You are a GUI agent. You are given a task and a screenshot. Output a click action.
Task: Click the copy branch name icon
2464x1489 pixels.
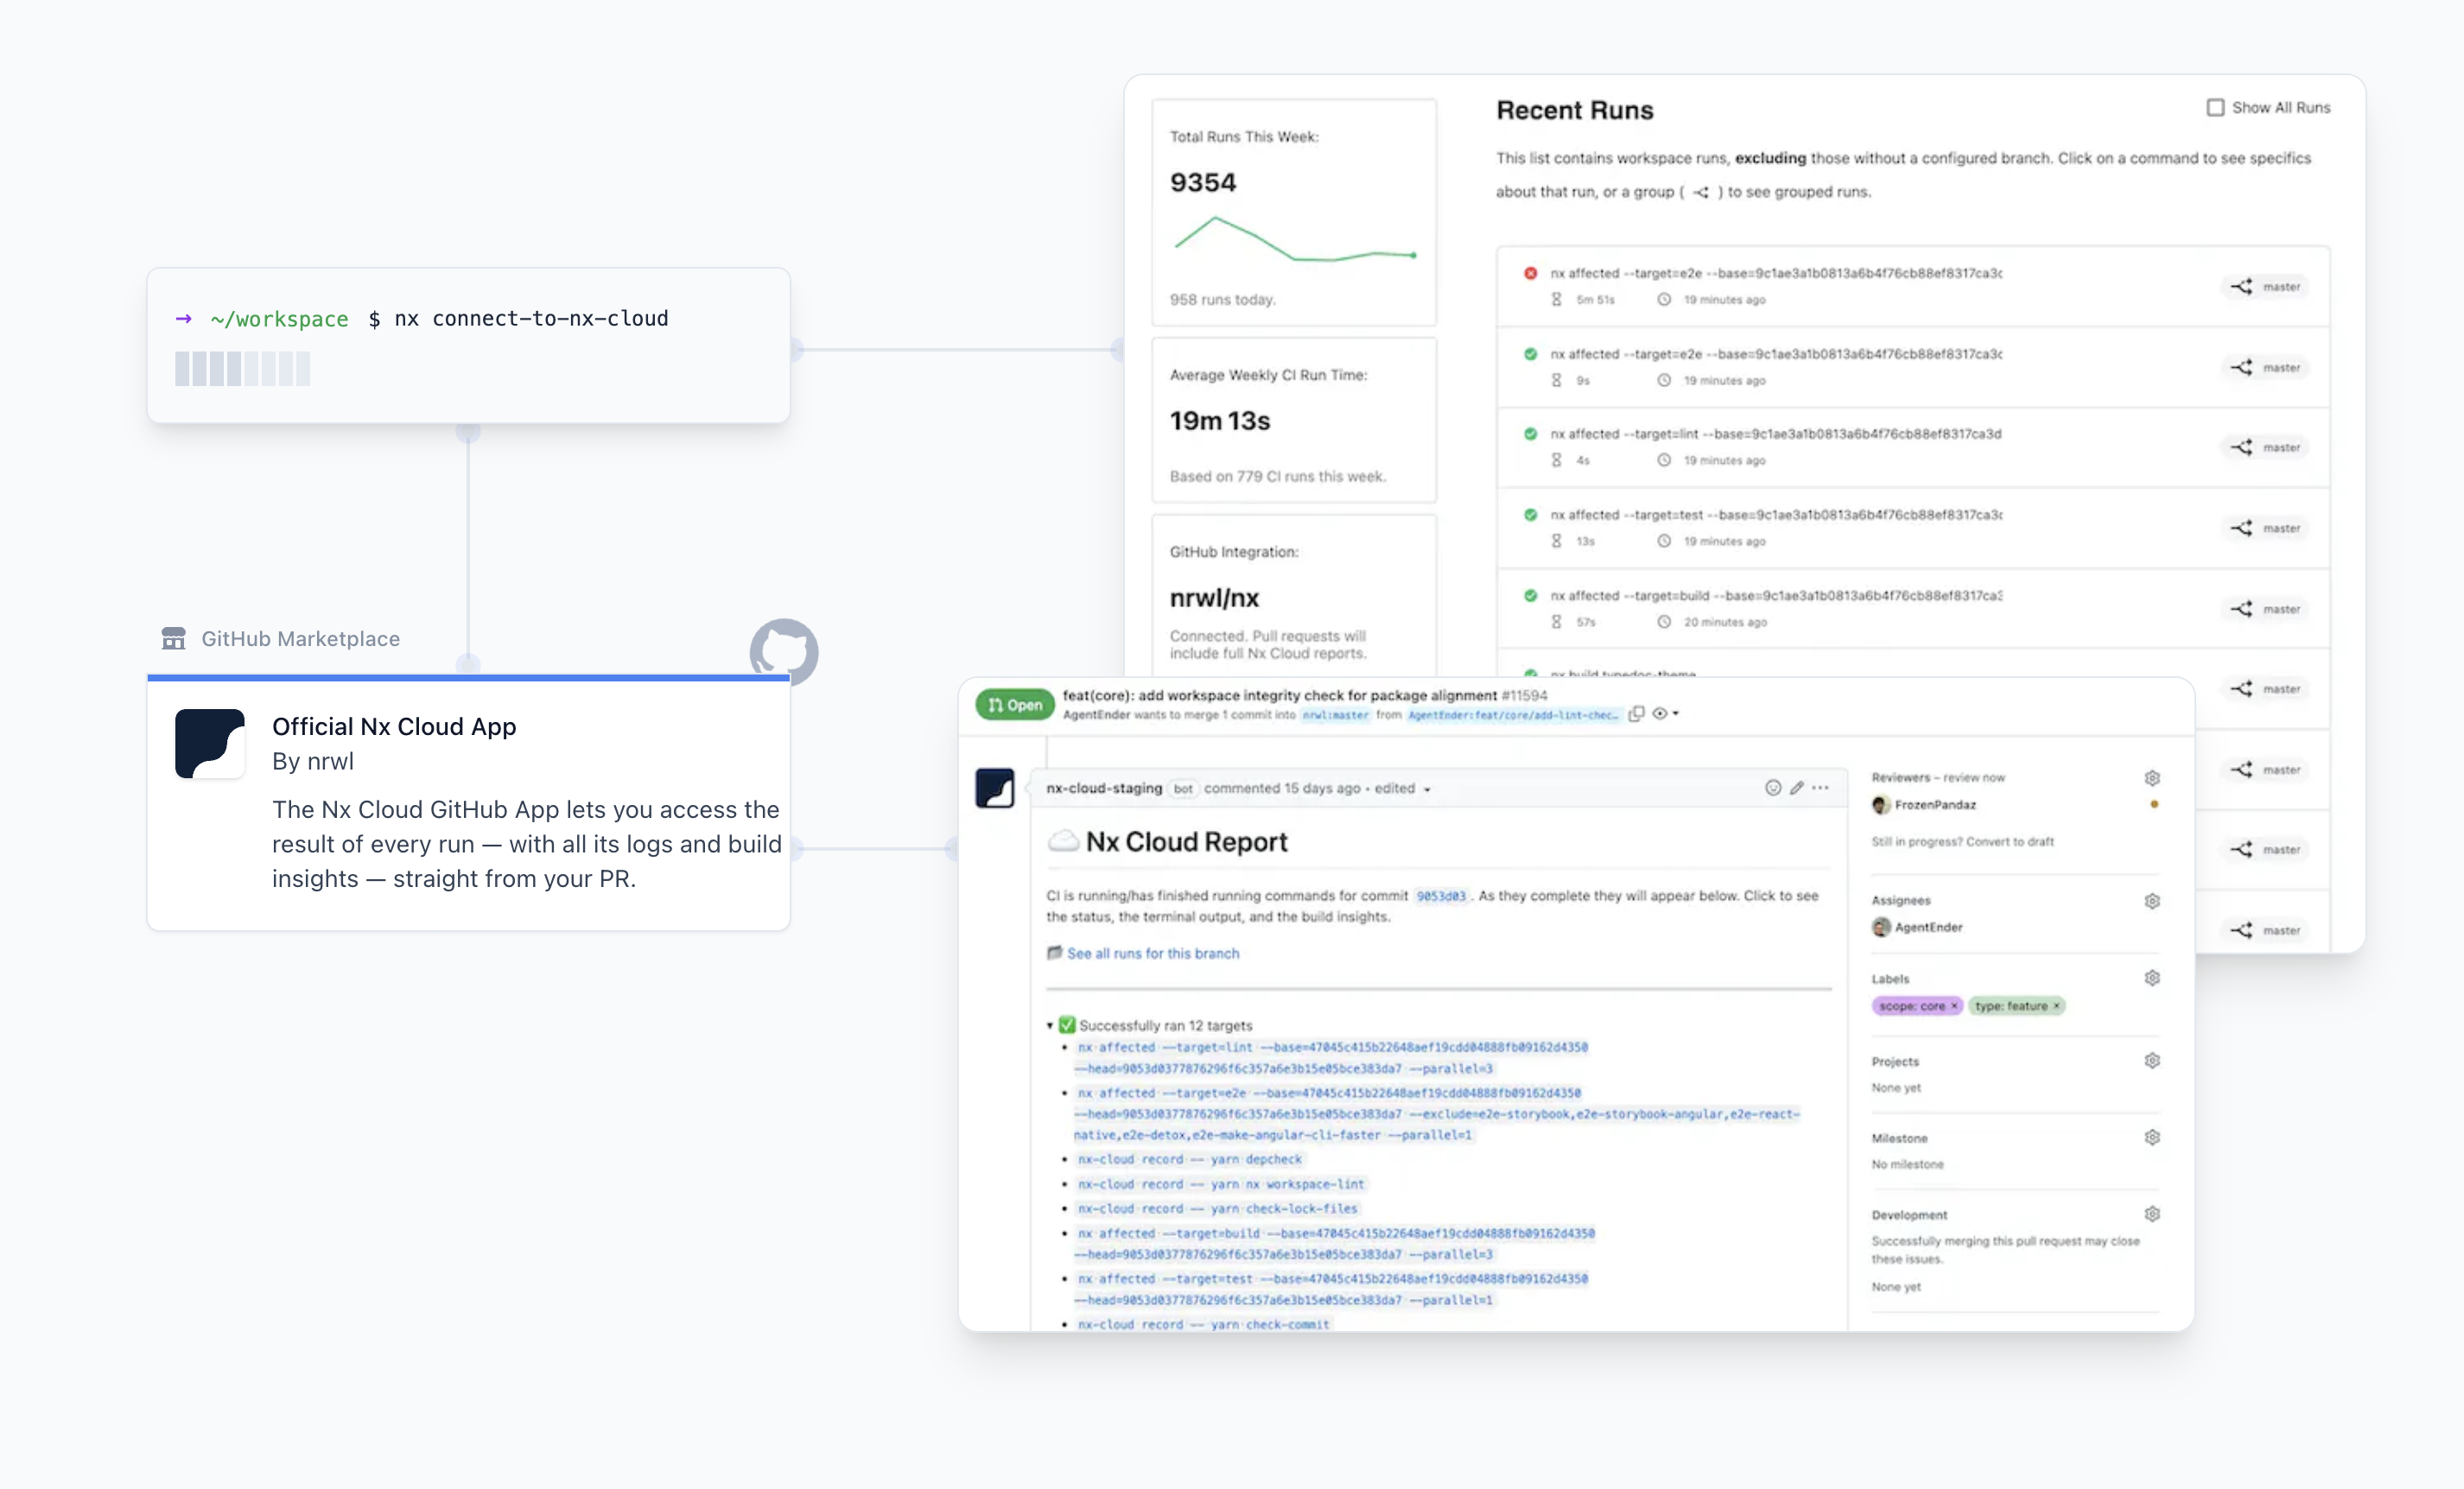(x=1636, y=714)
